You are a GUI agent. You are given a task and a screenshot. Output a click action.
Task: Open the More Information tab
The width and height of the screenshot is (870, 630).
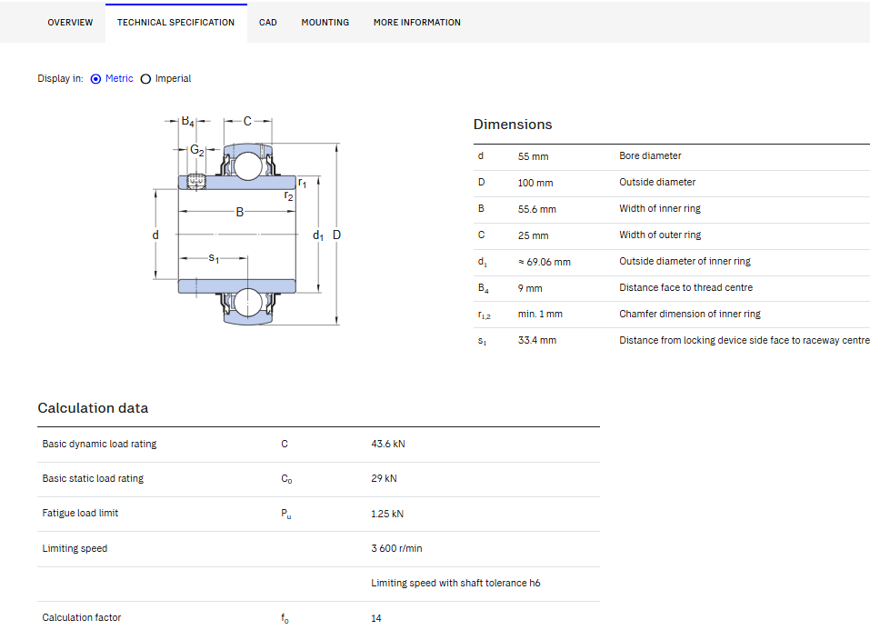coord(416,23)
